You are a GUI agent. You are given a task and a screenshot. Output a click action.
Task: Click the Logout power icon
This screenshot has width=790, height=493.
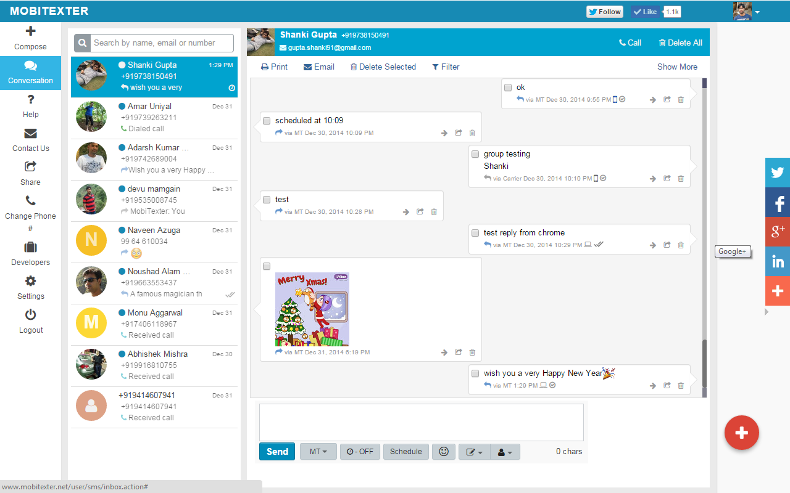click(30, 315)
